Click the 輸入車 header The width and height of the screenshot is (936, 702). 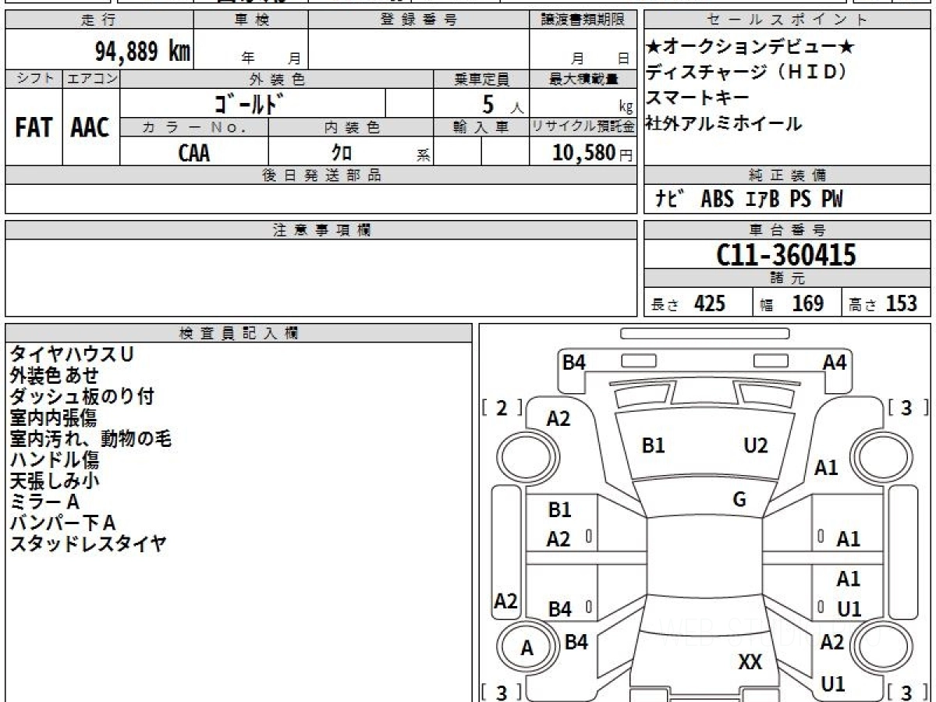(x=482, y=127)
